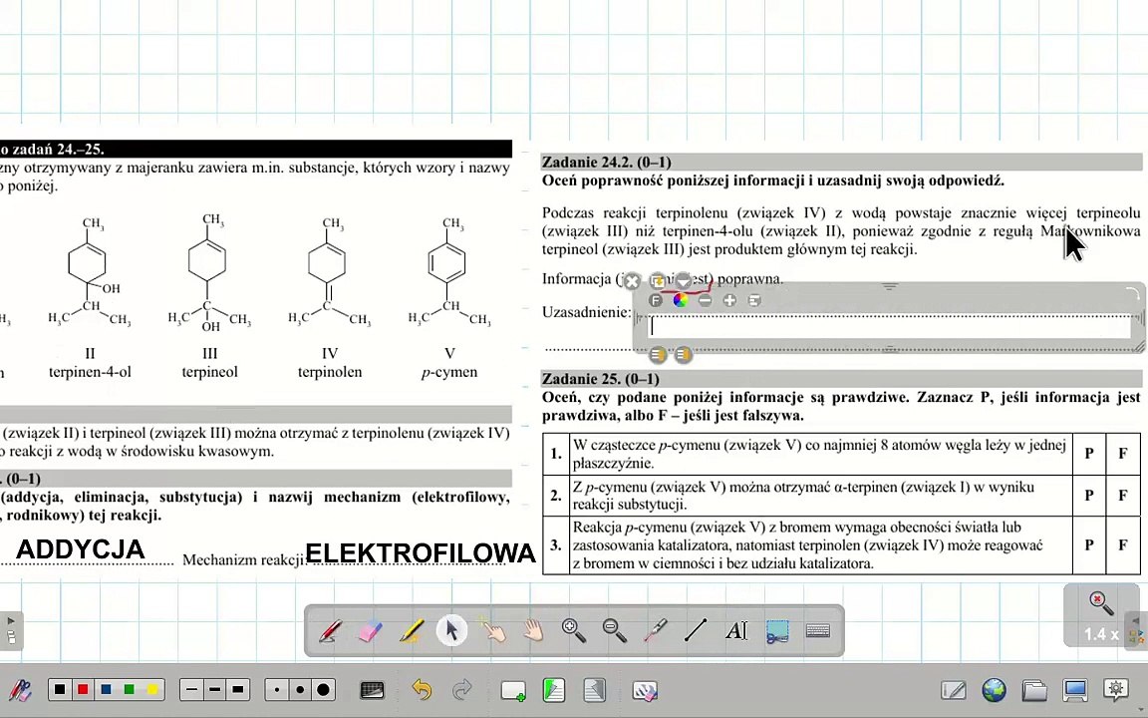1148x718 pixels.
Task: Select the green pen color
Action: (129, 690)
